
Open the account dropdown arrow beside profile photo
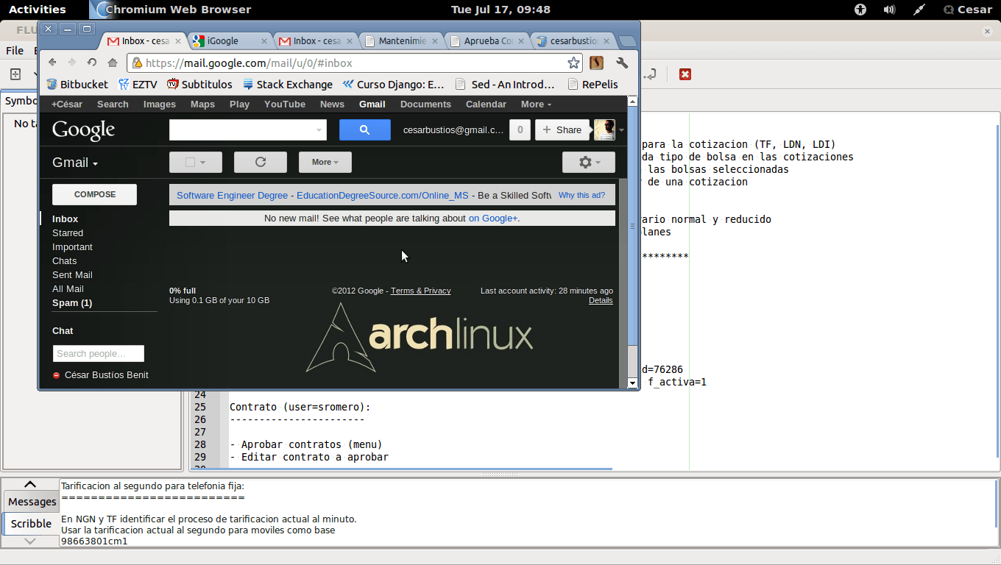(x=622, y=130)
